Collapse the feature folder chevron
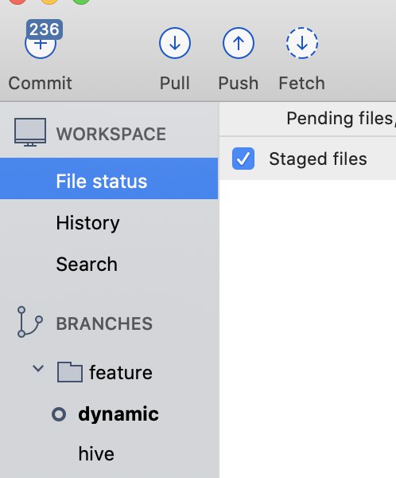The height and width of the screenshot is (478, 396). click(38, 369)
